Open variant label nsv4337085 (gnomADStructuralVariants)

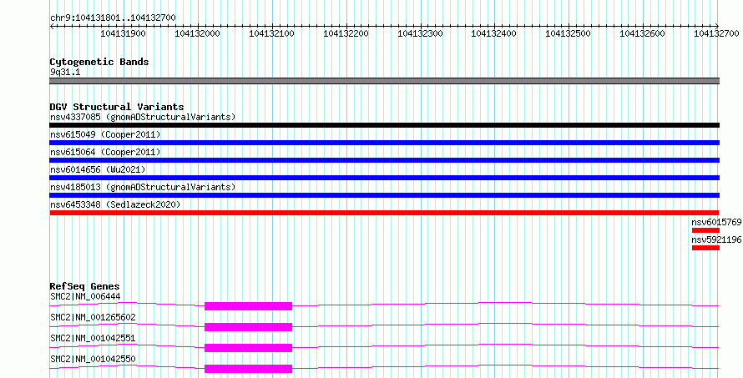[x=143, y=117]
